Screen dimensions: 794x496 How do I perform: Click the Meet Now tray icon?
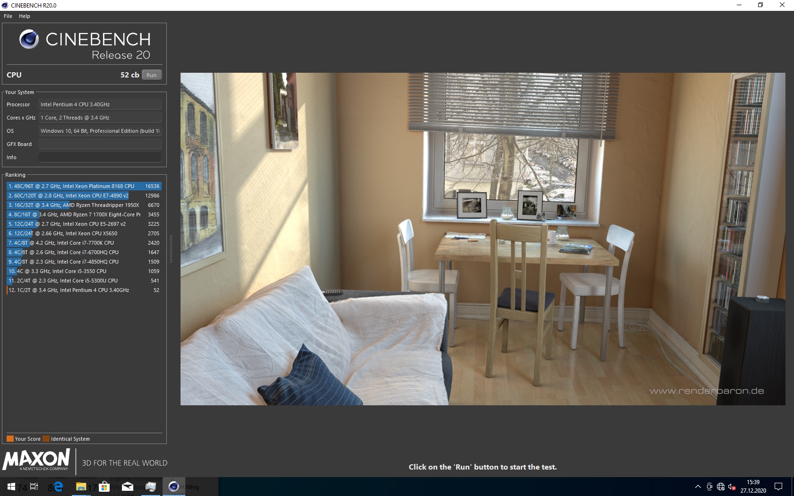click(x=709, y=487)
